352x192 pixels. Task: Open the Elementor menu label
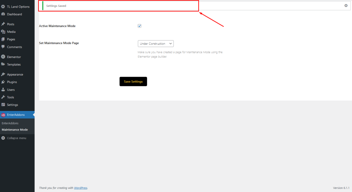[x=14, y=57]
